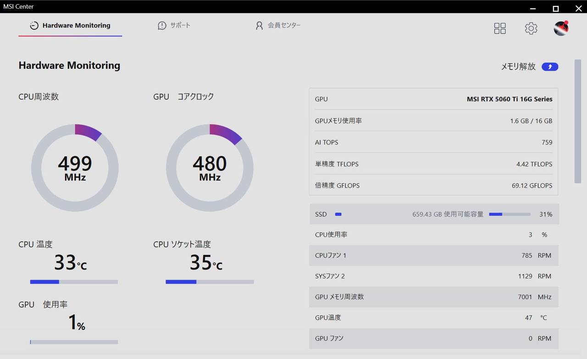Click the Hardware Monitoring gauge icon
This screenshot has height=359, width=587.
34,26
